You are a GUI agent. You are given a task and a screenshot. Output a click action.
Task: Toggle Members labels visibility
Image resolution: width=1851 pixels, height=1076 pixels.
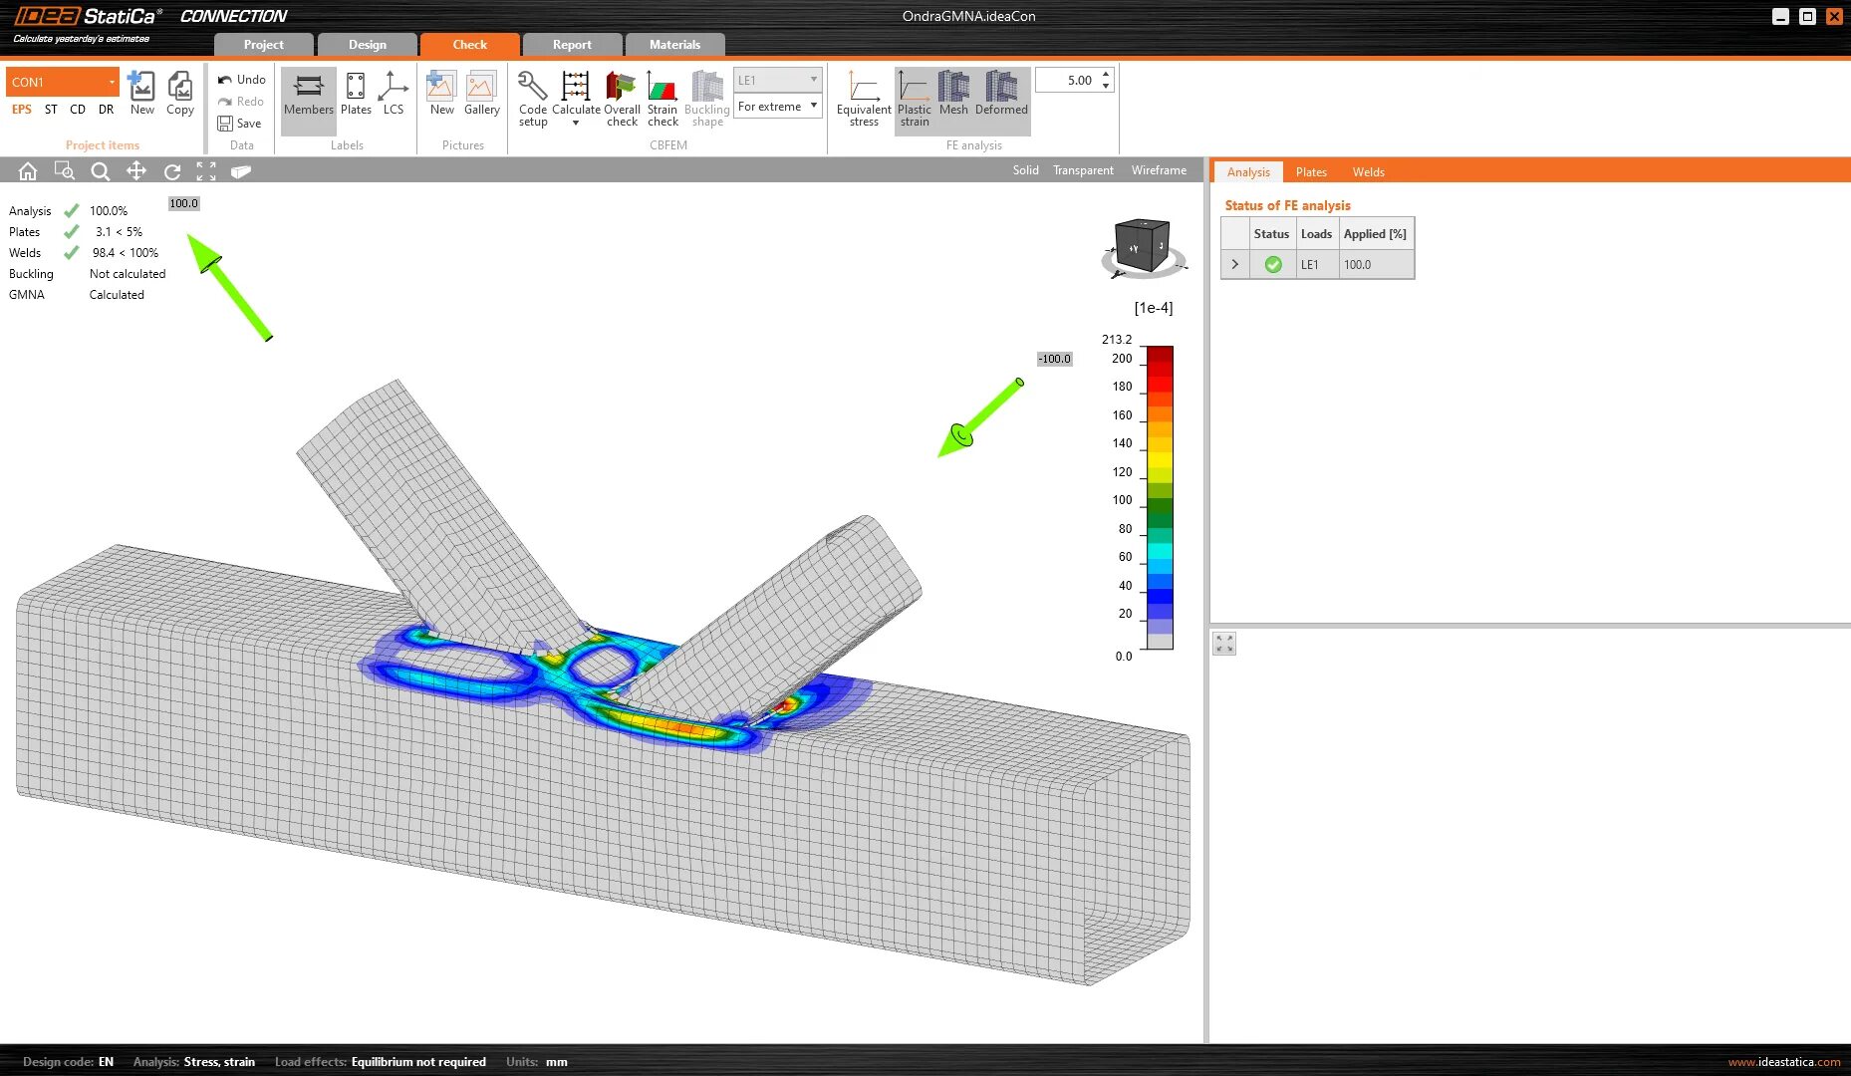(x=308, y=95)
